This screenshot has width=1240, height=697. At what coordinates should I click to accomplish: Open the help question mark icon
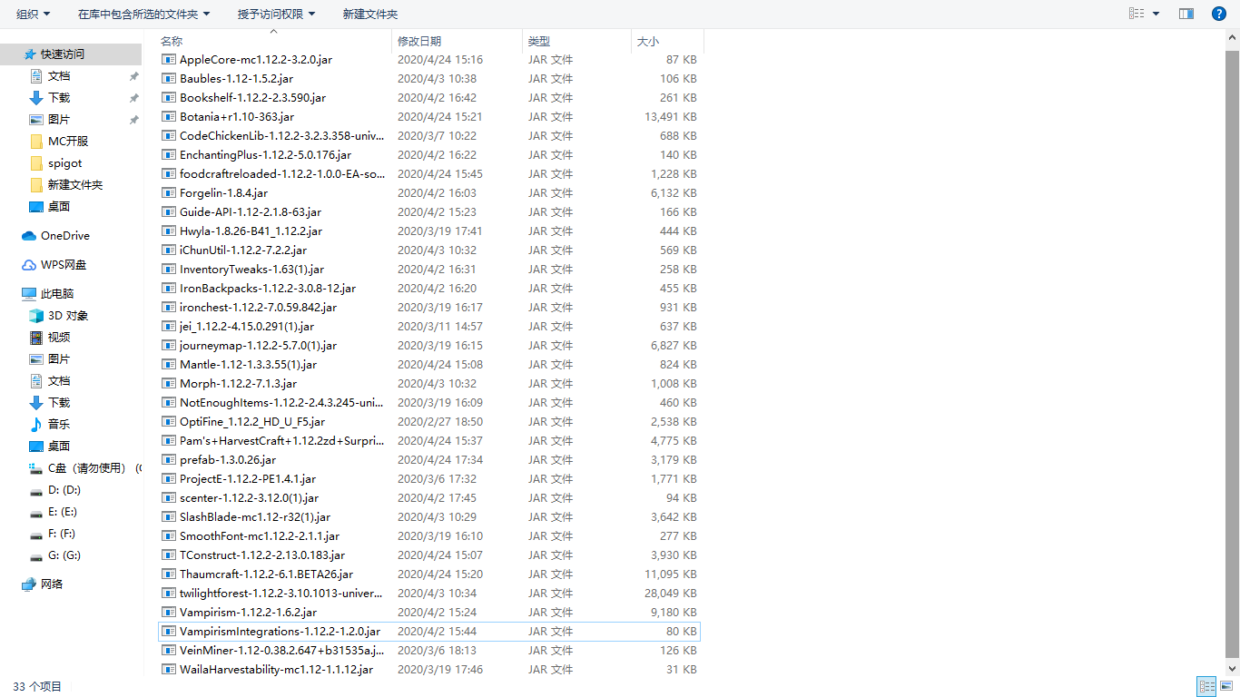[x=1219, y=14]
